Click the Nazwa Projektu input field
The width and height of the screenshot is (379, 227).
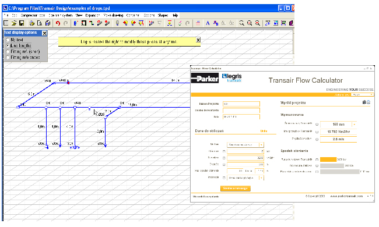(241, 104)
